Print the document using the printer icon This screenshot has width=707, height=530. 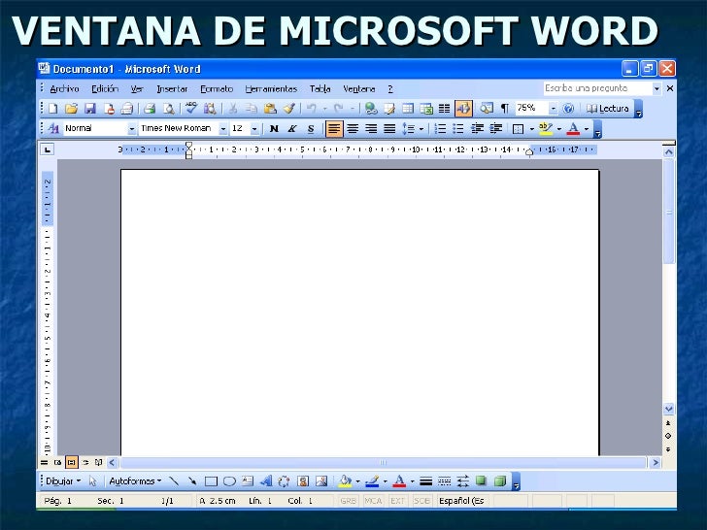pyautogui.click(x=150, y=109)
